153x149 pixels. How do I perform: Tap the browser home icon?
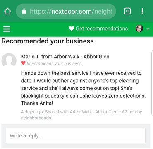(x=7, y=11)
